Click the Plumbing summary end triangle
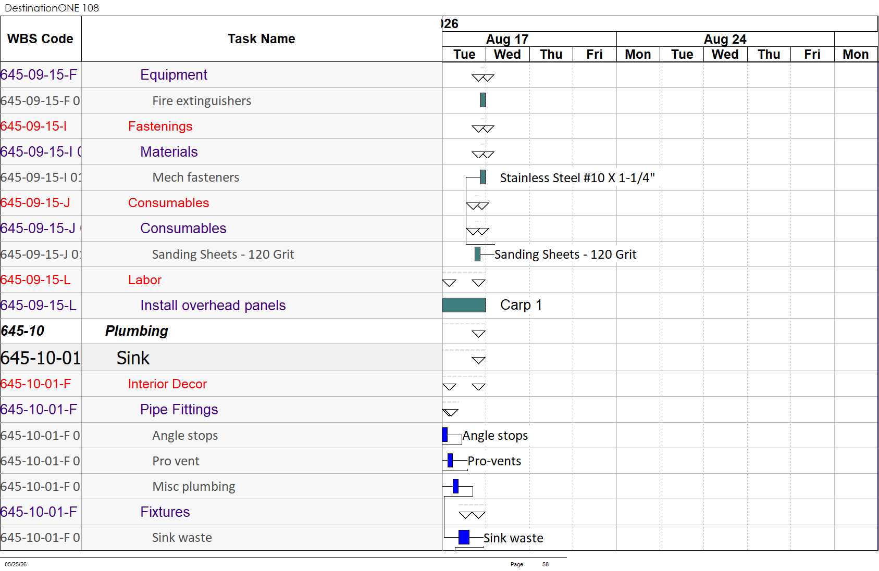 pyautogui.click(x=478, y=334)
